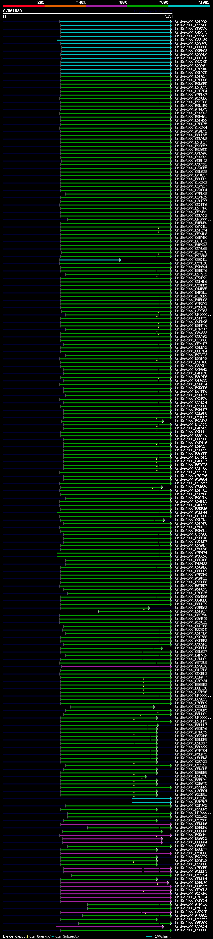Click the UniRef100_Q9LYZ5 label
The image size is (213, 939).
[x=191, y=73]
